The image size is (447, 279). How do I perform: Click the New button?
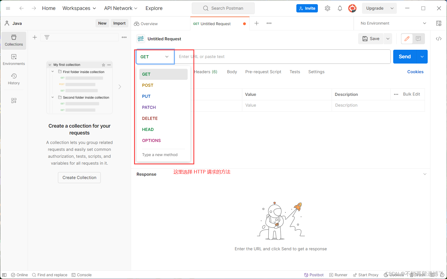(x=102, y=23)
